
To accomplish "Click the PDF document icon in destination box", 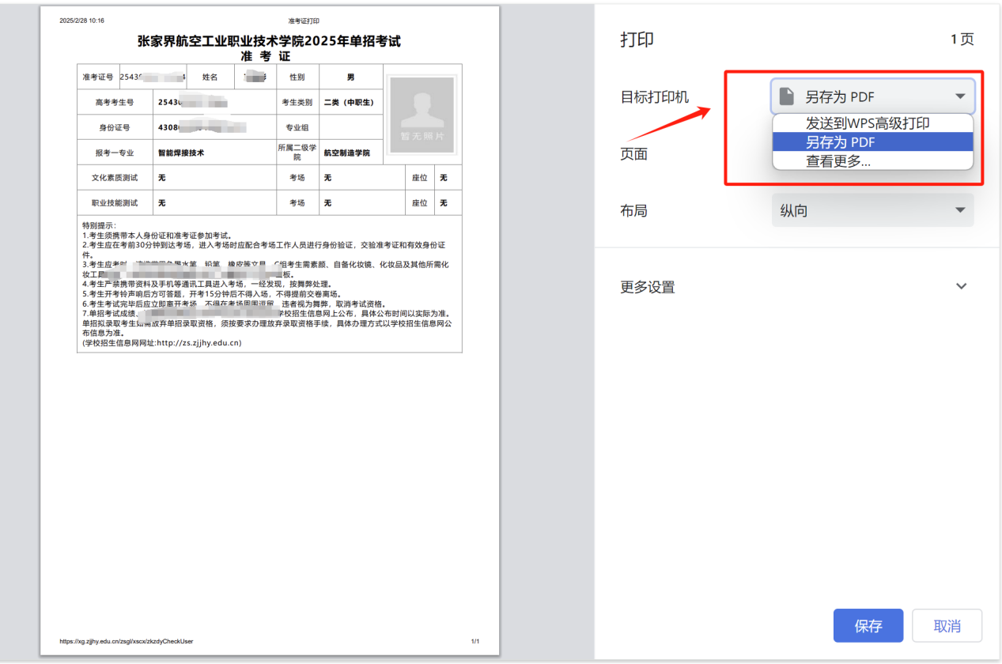I will 786,96.
